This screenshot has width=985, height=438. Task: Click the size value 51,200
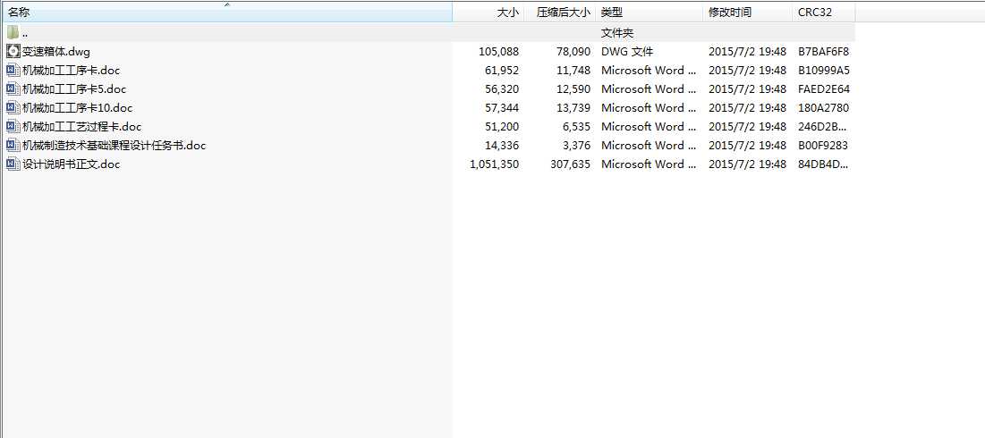click(502, 127)
